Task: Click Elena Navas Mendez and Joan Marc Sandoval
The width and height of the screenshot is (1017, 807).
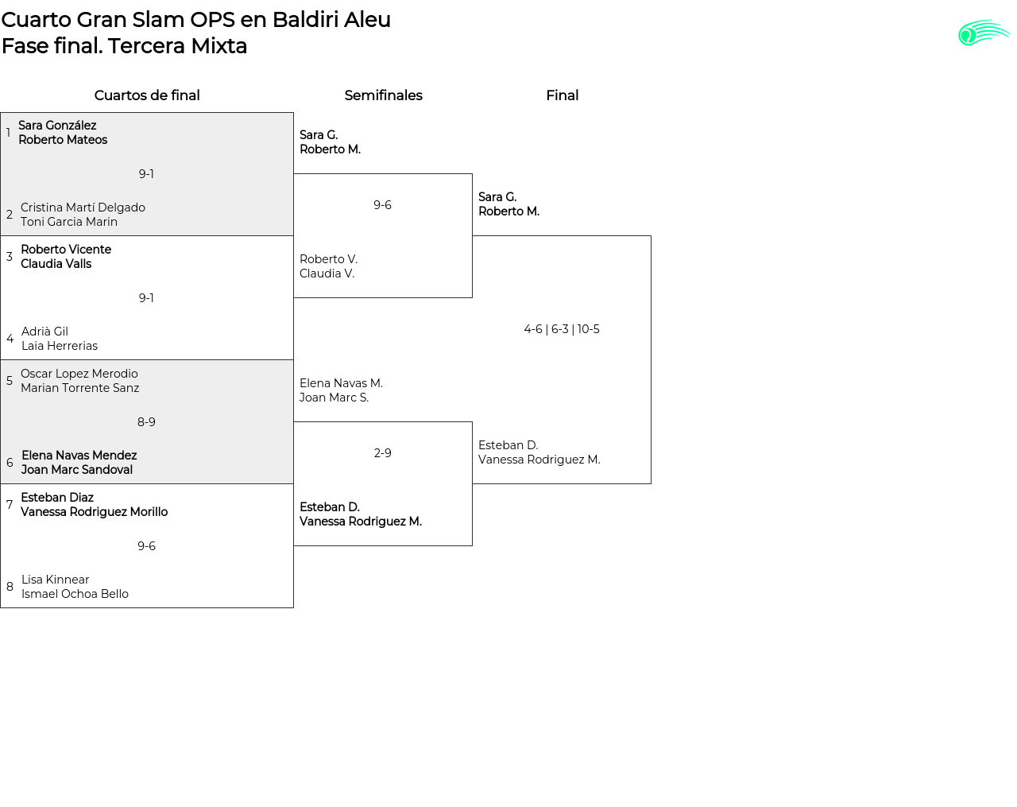Action: click(79, 463)
